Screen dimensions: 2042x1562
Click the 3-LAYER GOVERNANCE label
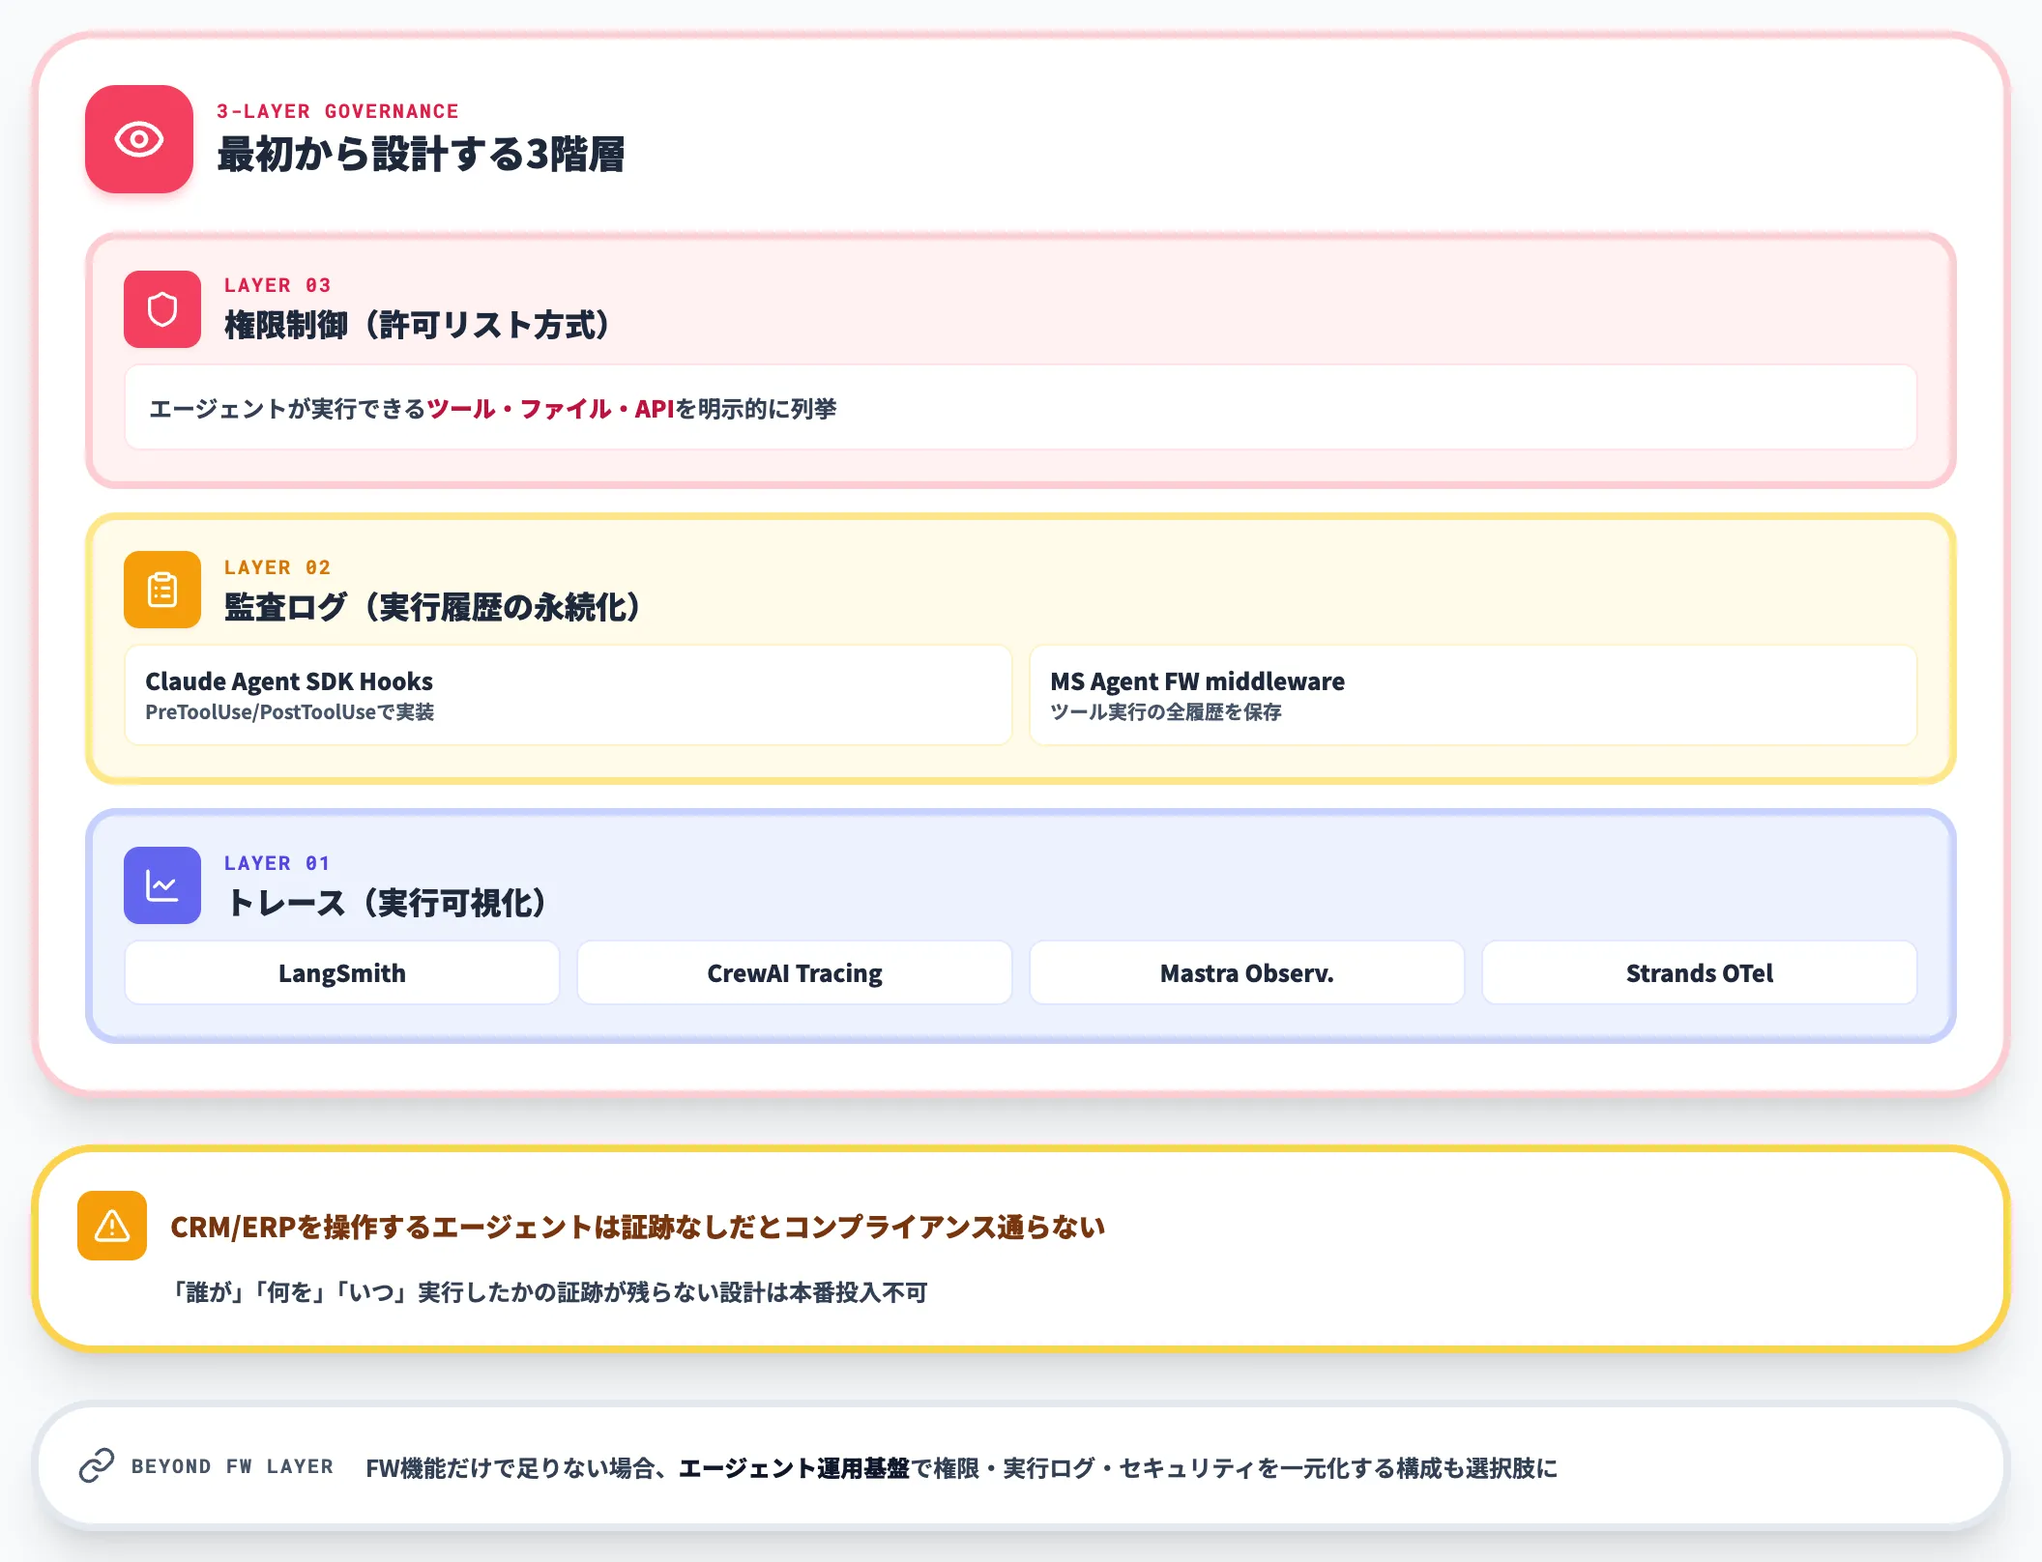click(x=337, y=111)
